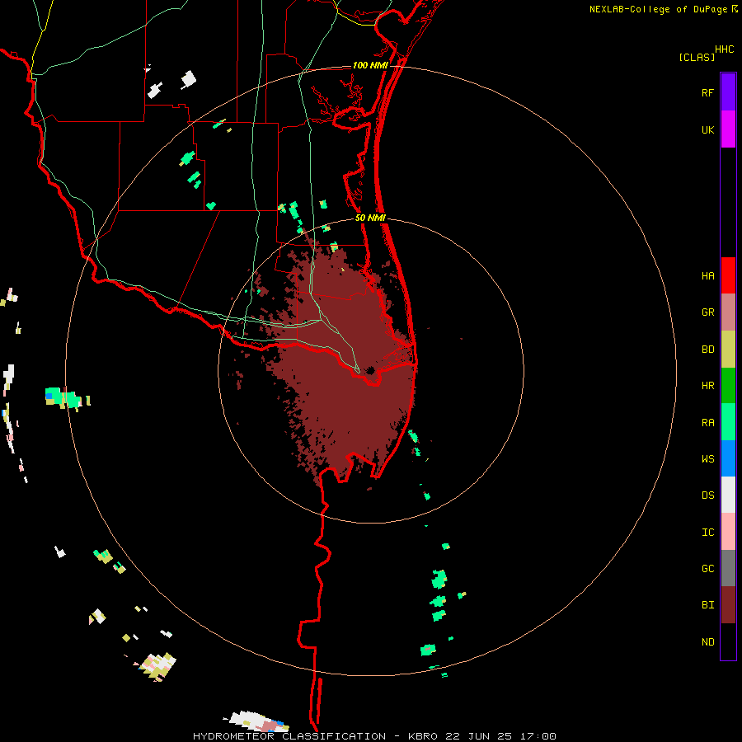
Task: Click the UK legend label
Action: click(707, 129)
